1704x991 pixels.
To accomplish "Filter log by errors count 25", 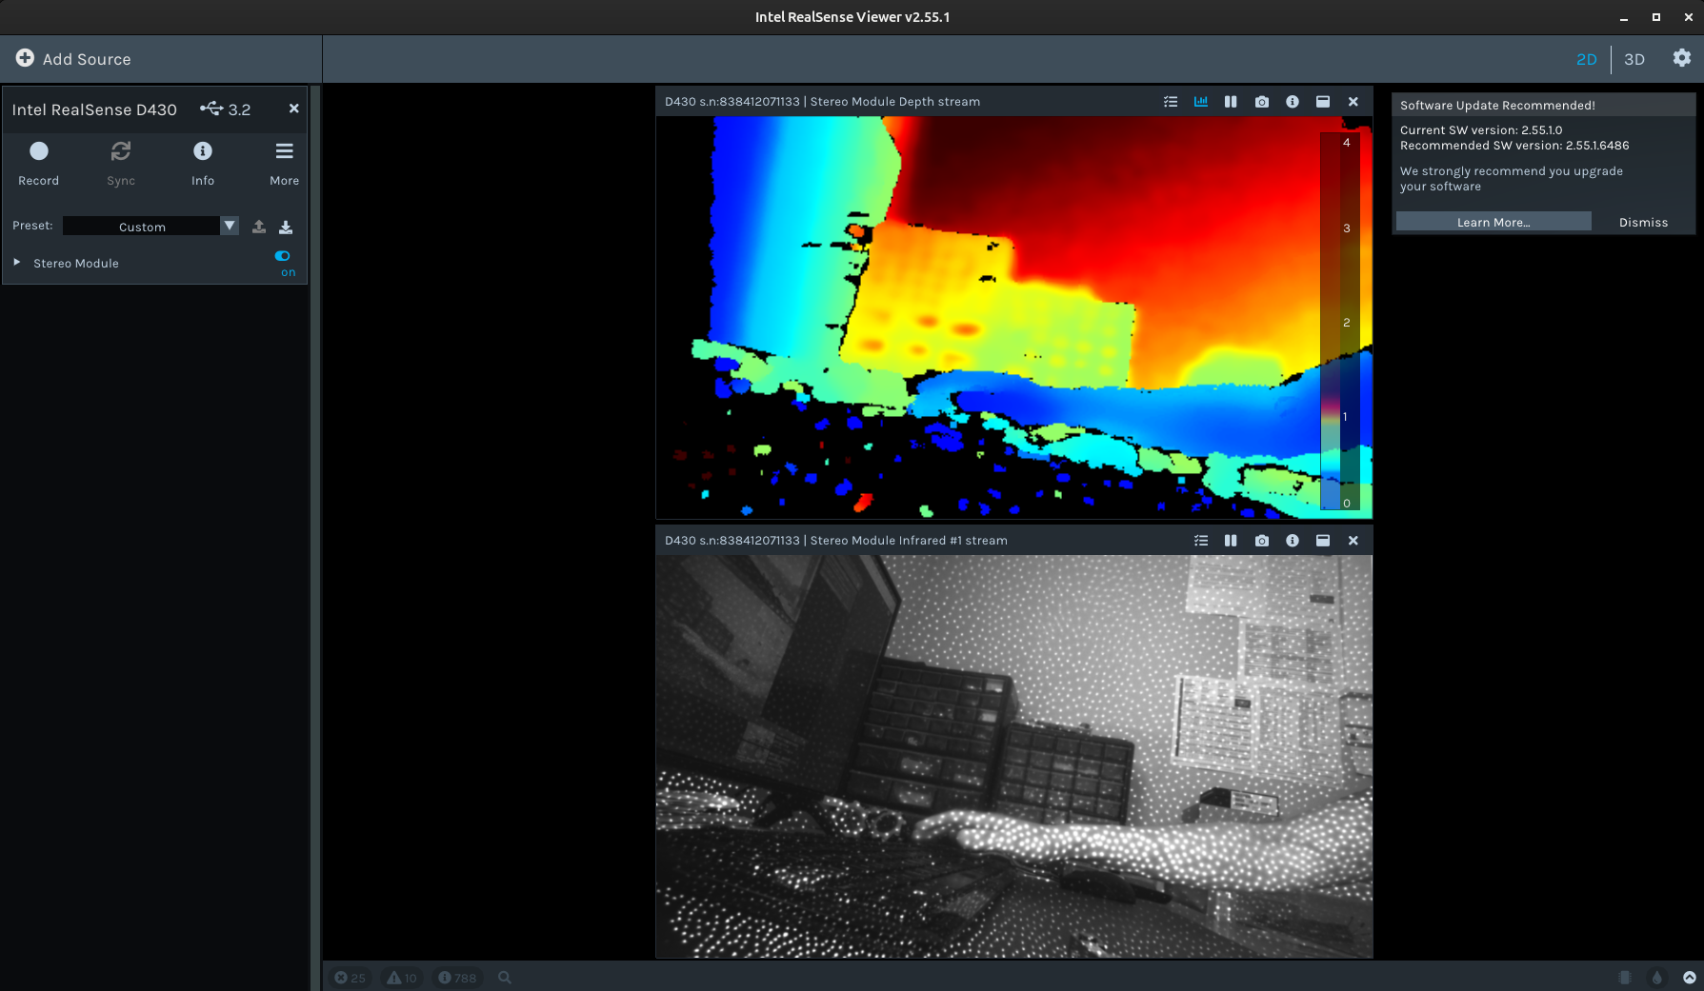I will 350,978.
